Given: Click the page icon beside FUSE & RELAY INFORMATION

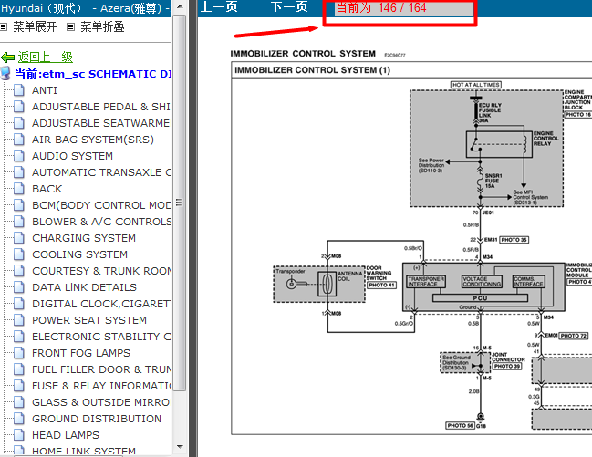Looking at the screenshot, I should 19,386.
